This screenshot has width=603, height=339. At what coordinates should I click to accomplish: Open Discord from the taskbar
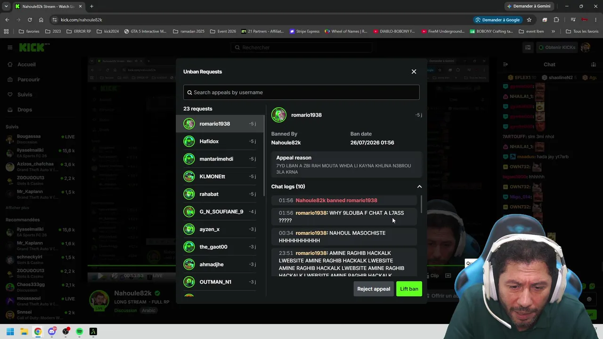pos(52,331)
